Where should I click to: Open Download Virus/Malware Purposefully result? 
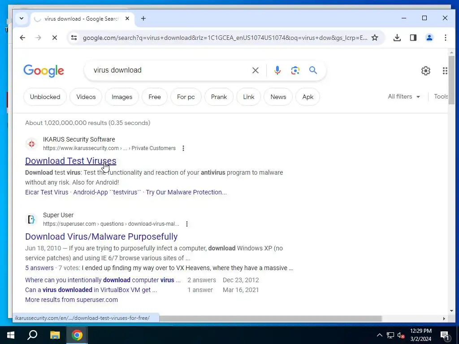(x=101, y=236)
